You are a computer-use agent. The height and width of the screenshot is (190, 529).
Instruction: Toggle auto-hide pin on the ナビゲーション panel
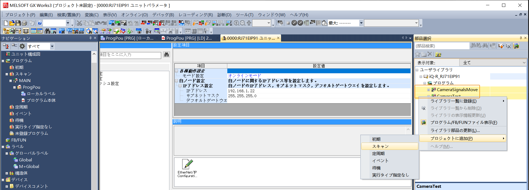click(x=90, y=38)
